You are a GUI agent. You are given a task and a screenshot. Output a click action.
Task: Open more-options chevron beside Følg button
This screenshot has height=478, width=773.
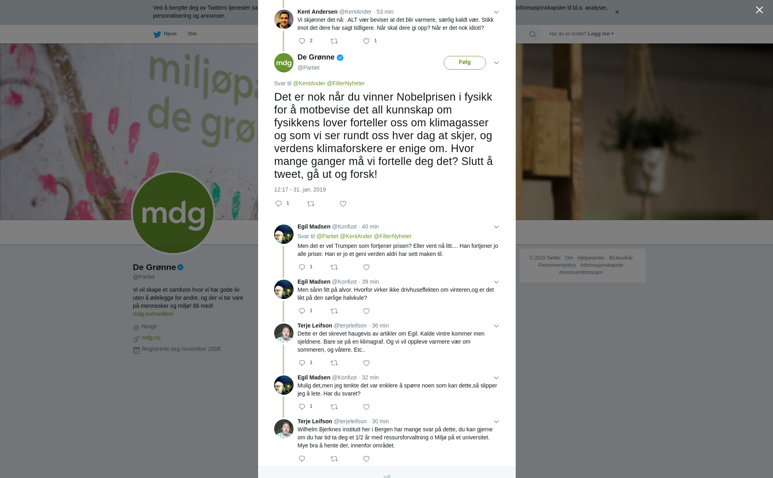pos(496,63)
